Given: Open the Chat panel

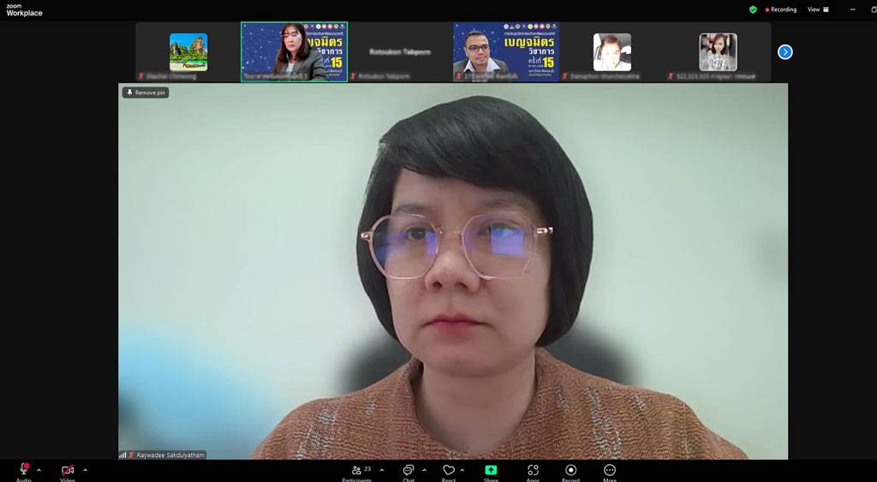Looking at the screenshot, I should (x=409, y=470).
